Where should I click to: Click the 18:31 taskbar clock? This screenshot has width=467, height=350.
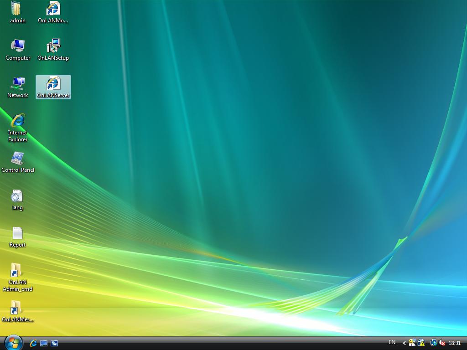click(455, 343)
